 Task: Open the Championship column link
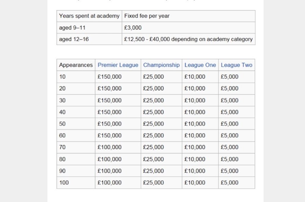point(161,65)
